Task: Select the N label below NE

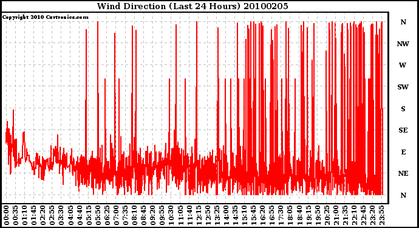Action: (403, 195)
